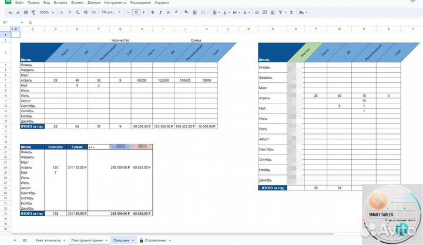
Task: Insert a chart
Action: 273,12
